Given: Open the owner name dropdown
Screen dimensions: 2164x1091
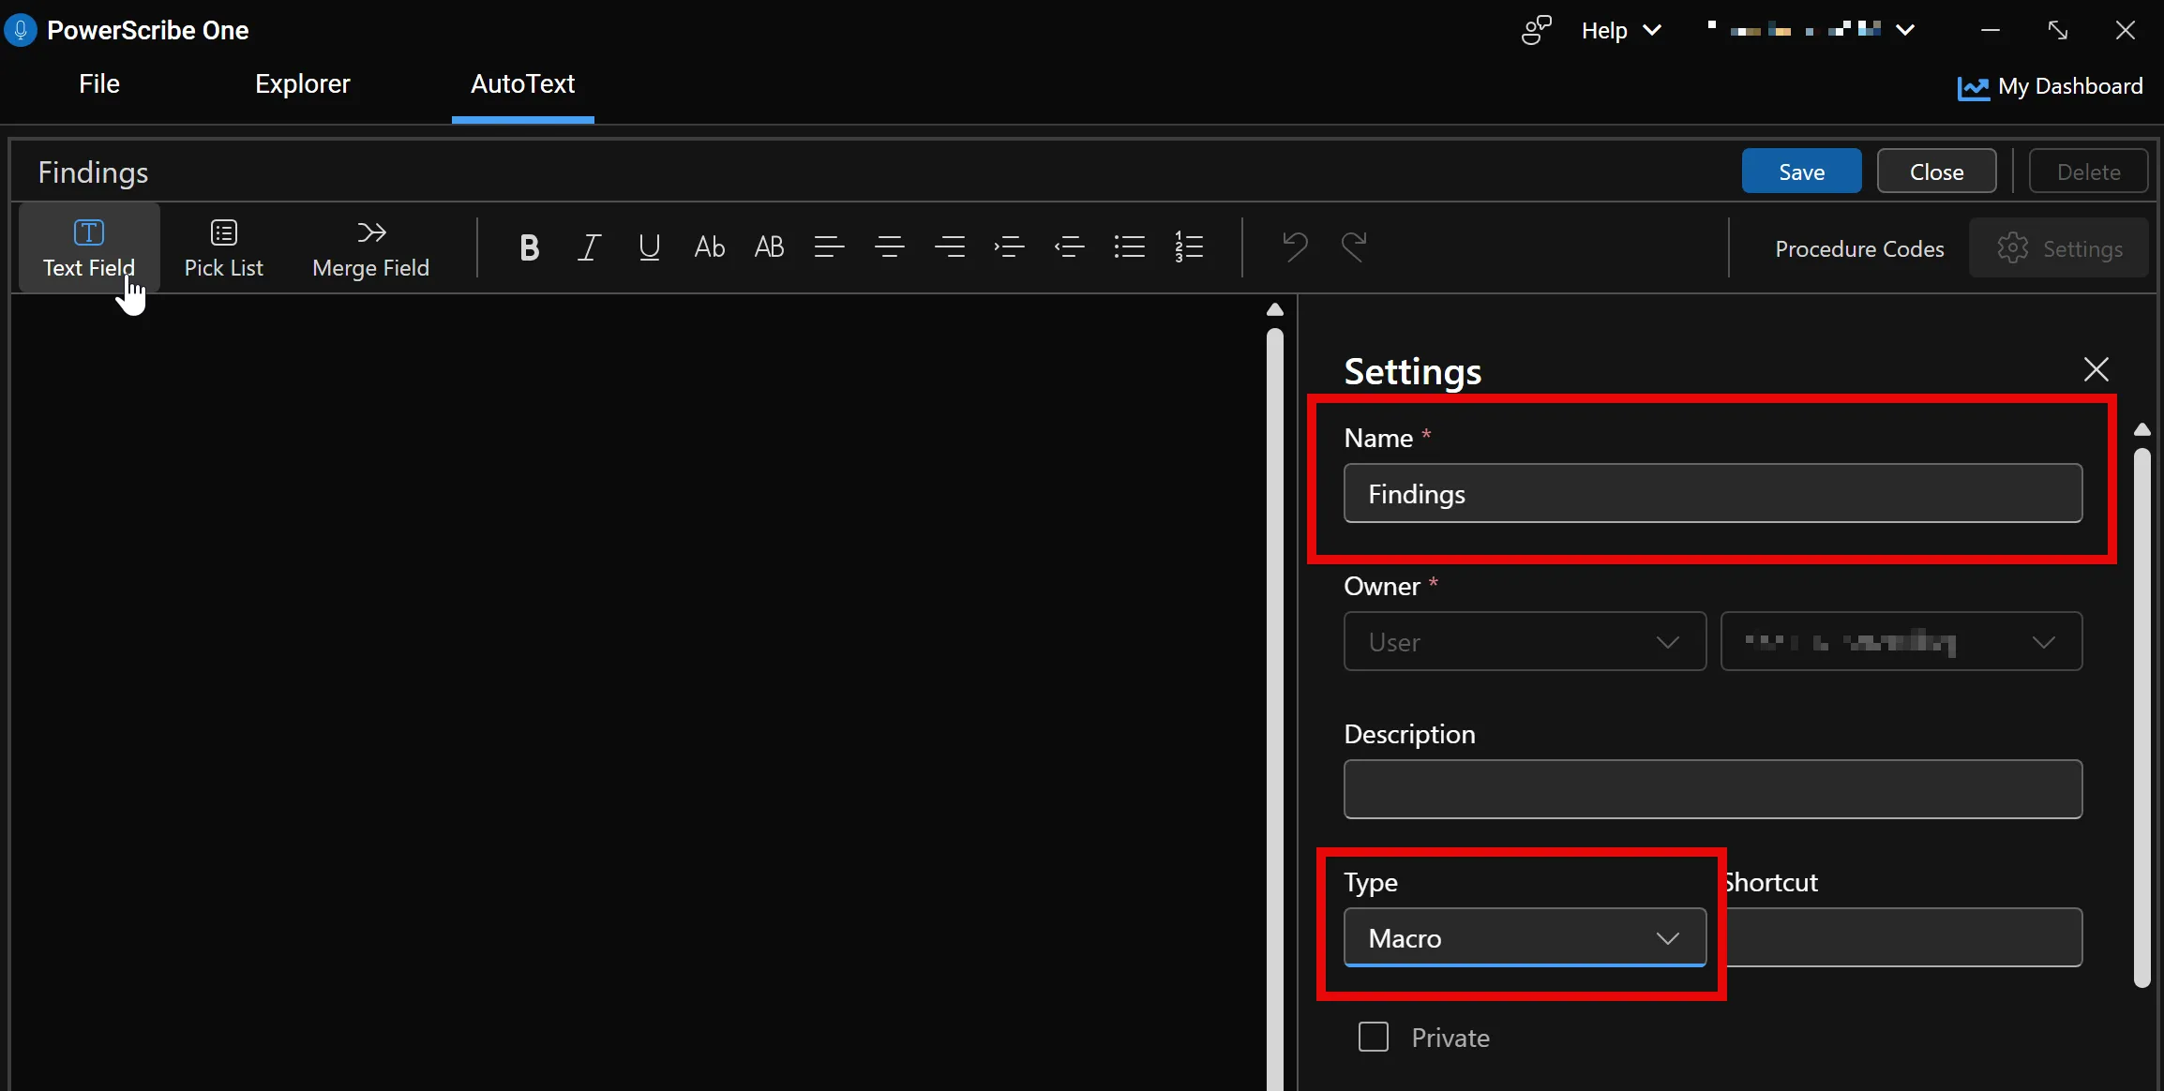Looking at the screenshot, I should [x=1901, y=641].
